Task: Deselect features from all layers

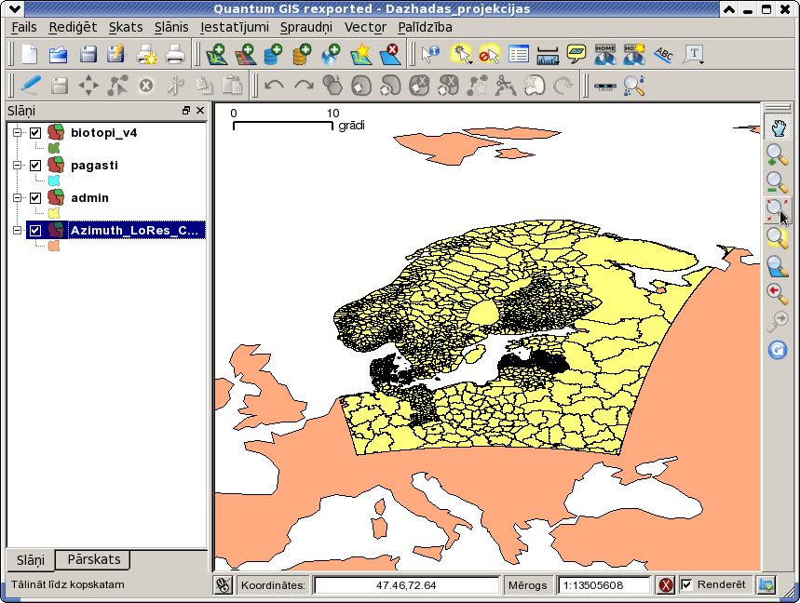Action: [x=489, y=54]
